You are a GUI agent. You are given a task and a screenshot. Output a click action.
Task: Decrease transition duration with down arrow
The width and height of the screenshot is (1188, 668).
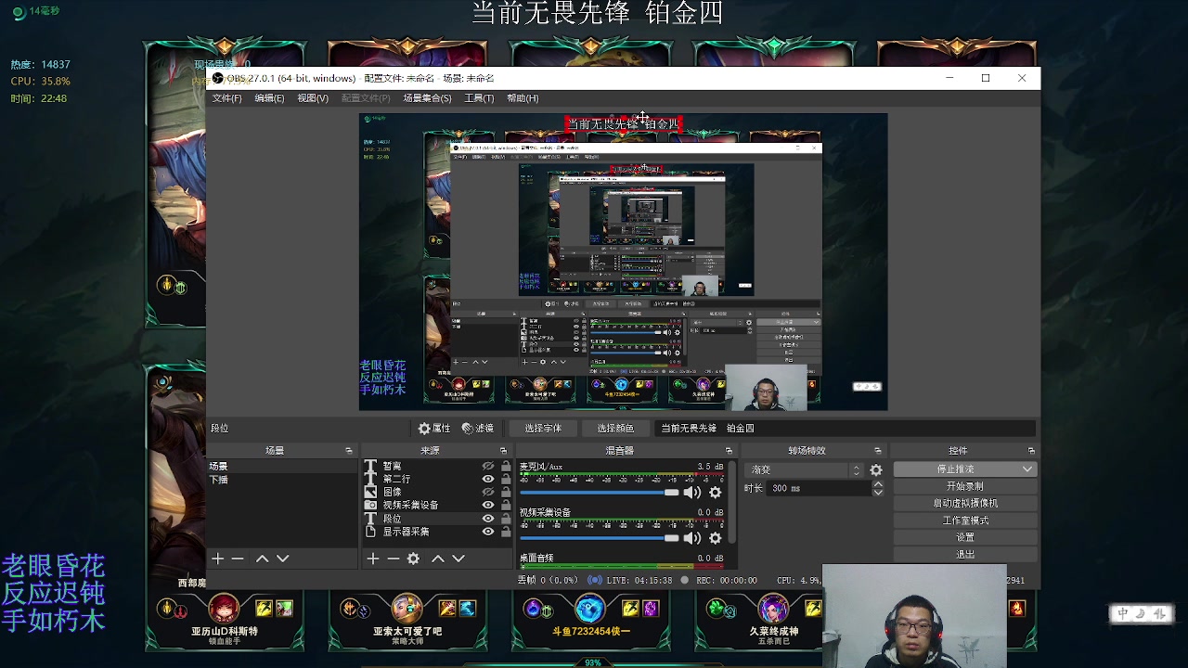tap(878, 492)
